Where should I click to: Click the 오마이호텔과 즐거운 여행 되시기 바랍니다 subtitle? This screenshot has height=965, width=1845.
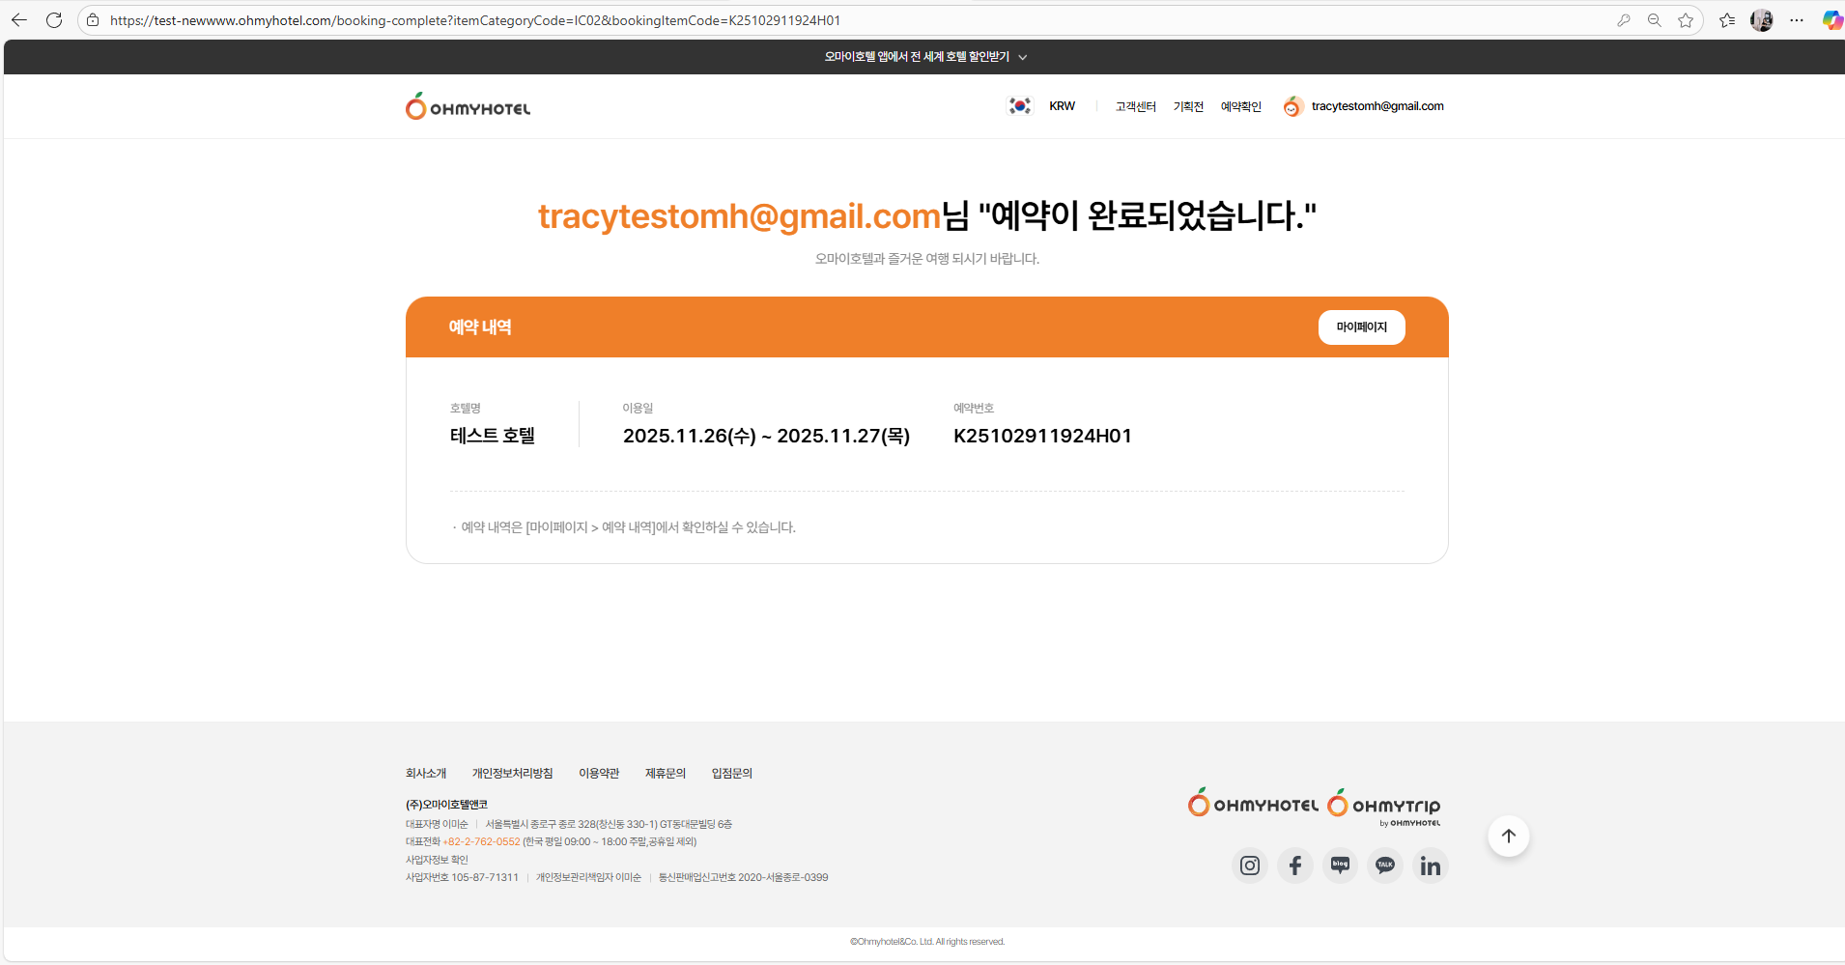click(927, 259)
